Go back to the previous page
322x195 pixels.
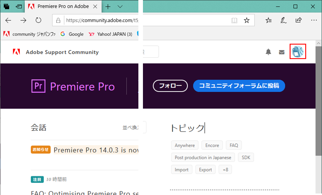coord(8,20)
